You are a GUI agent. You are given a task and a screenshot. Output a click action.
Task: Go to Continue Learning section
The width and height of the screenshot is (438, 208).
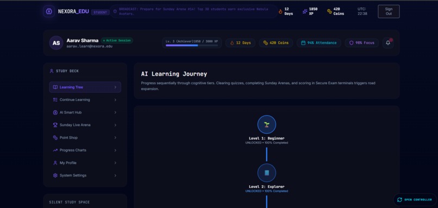click(x=85, y=100)
